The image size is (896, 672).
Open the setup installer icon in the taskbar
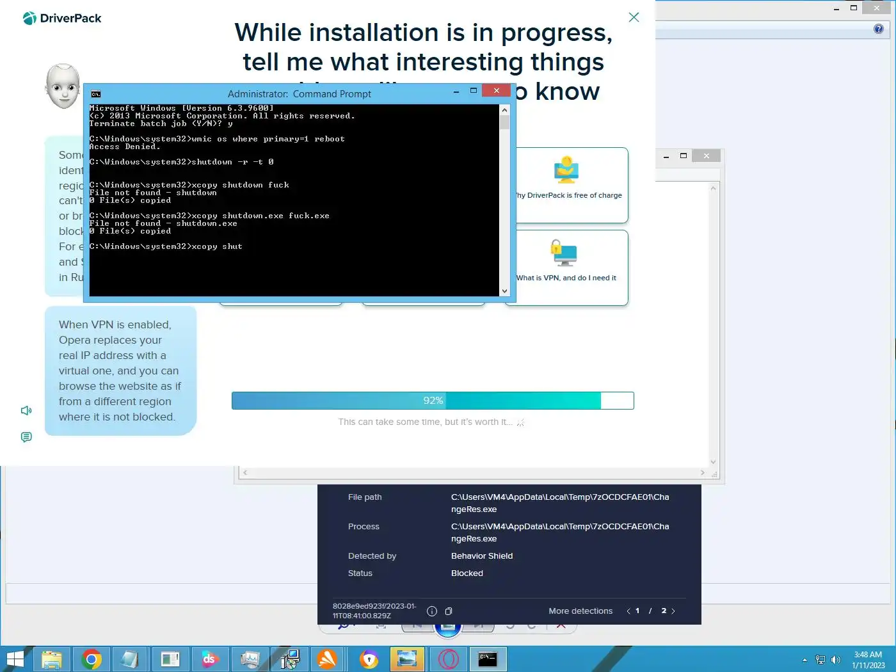[290, 659]
